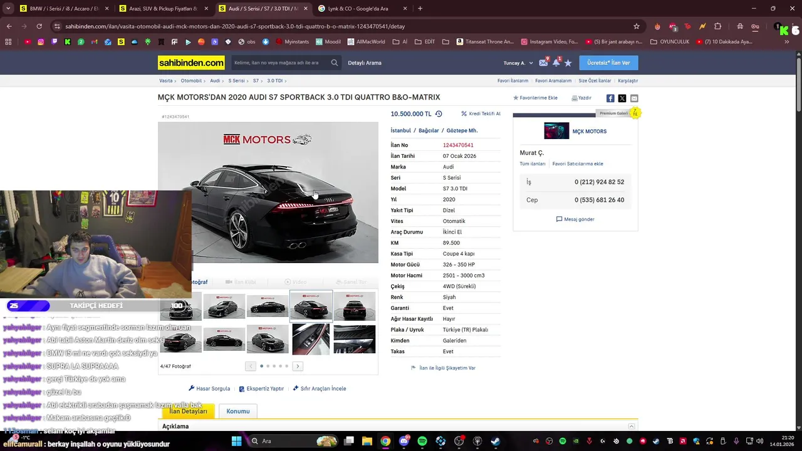Image resolution: width=802 pixels, height=451 pixels.
Task: Open Tüm ilanları seller link
Action: [x=533, y=163]
